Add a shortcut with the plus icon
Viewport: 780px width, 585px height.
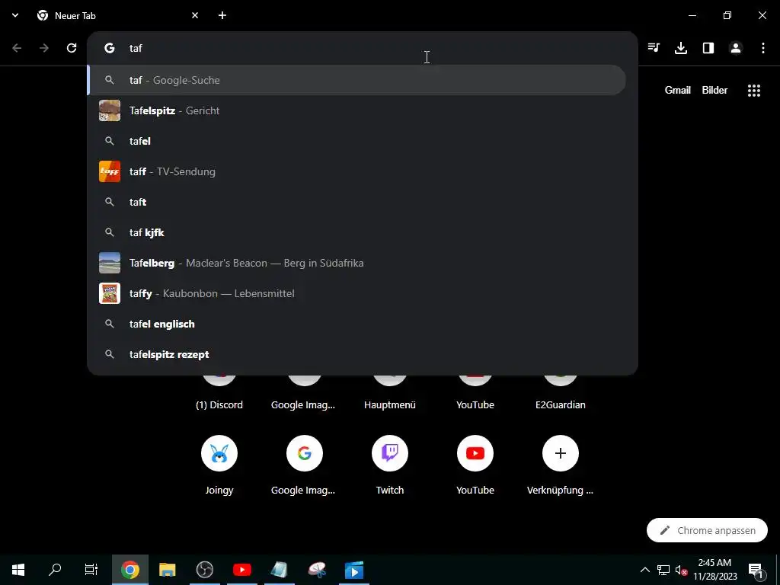(561, 453)
